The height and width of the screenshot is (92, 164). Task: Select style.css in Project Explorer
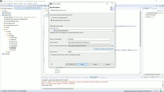pyautogui.click(x=13, y=50)
